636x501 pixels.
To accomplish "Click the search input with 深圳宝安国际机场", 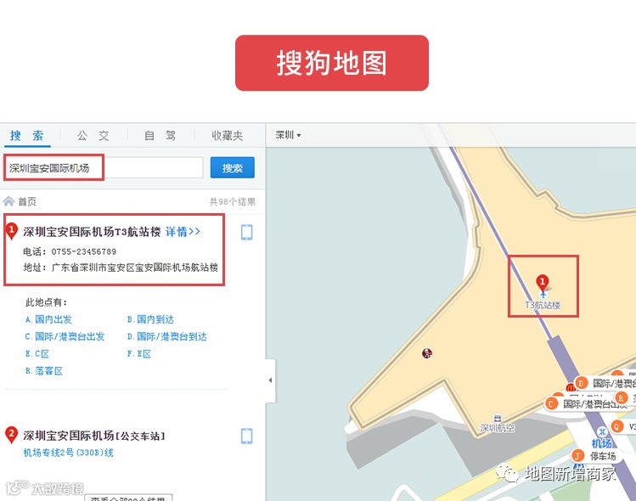I will (x=104, y=167).
